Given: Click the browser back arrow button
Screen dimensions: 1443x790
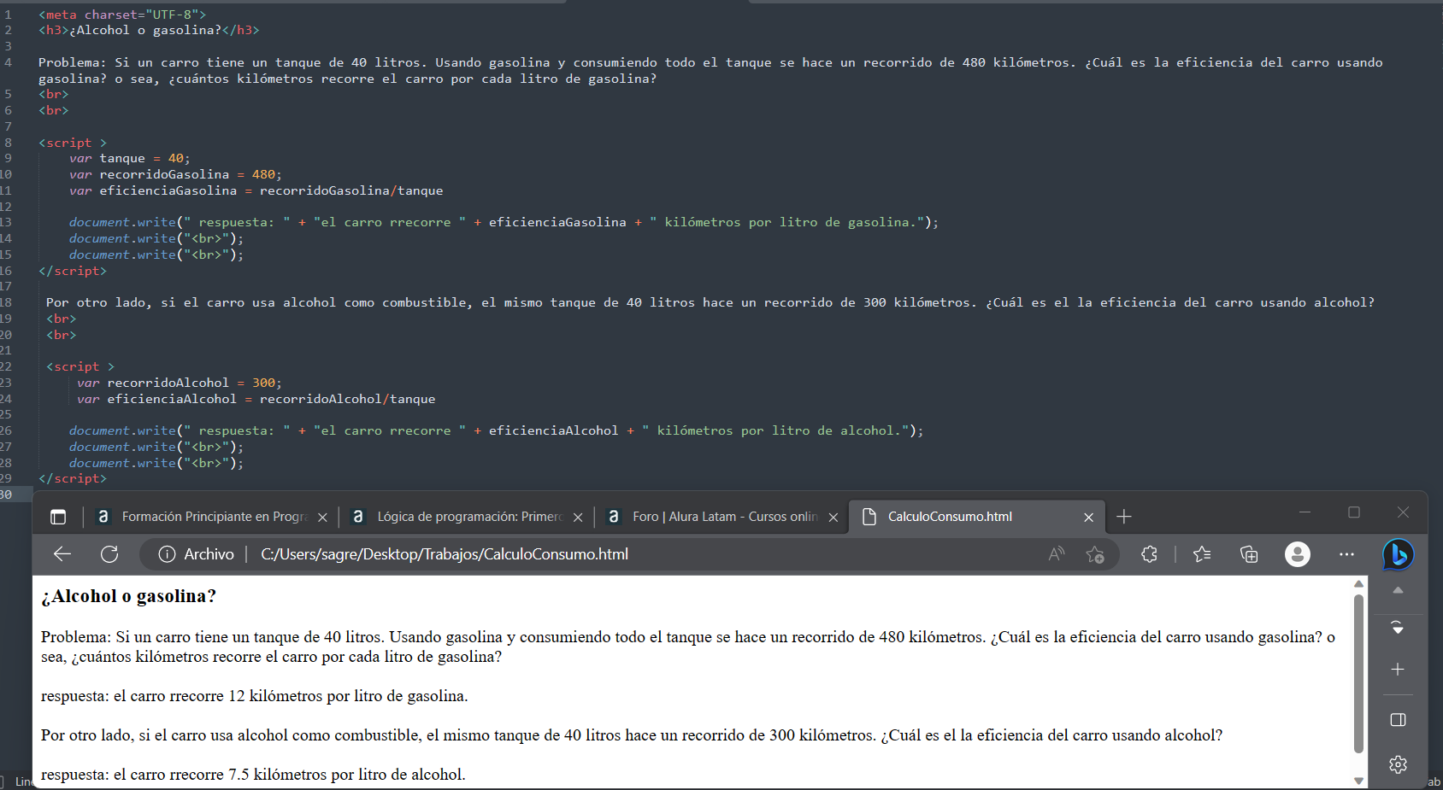Looking at the screenshot, I should 62,554.
